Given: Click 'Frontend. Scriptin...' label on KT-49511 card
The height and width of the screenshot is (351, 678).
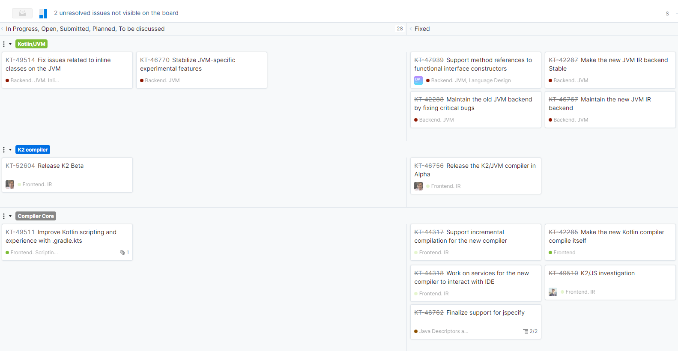Looking at the screenshot, I should tap(34, 253).
